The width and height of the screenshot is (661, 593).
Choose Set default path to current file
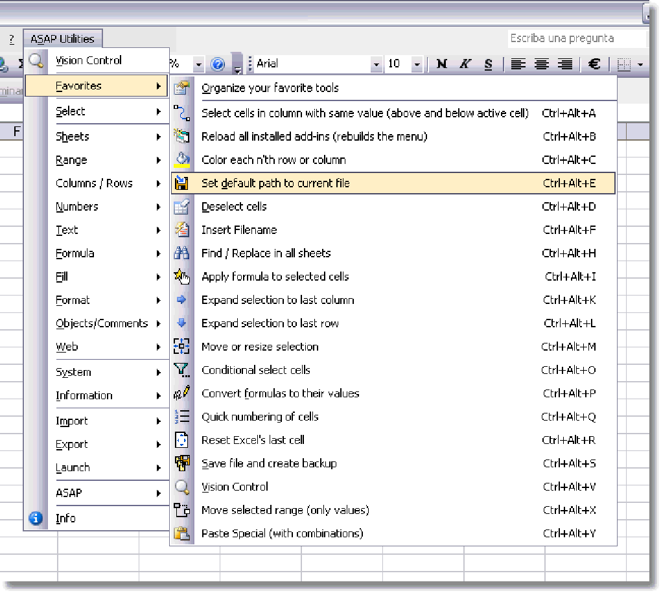point(393,183)
